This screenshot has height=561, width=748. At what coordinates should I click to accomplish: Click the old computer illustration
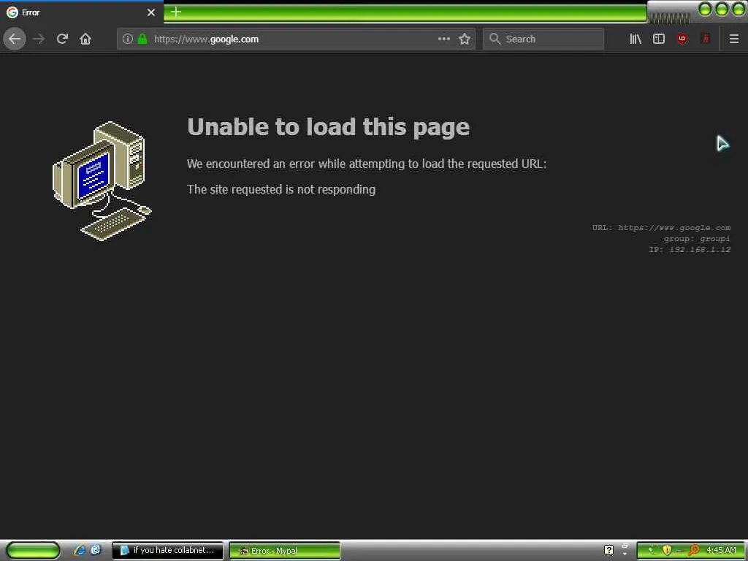click(x=102, y=181)
